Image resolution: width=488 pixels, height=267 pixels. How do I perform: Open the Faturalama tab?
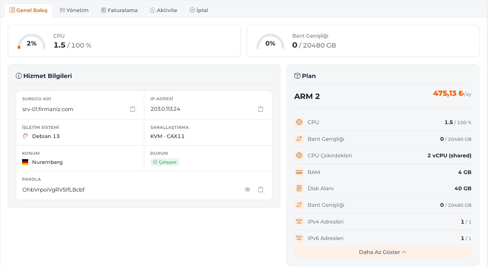[x=119, y=10]
